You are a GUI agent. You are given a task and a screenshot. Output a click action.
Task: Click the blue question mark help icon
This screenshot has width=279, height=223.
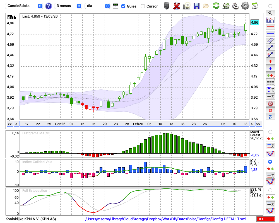[x=49, y=6]
